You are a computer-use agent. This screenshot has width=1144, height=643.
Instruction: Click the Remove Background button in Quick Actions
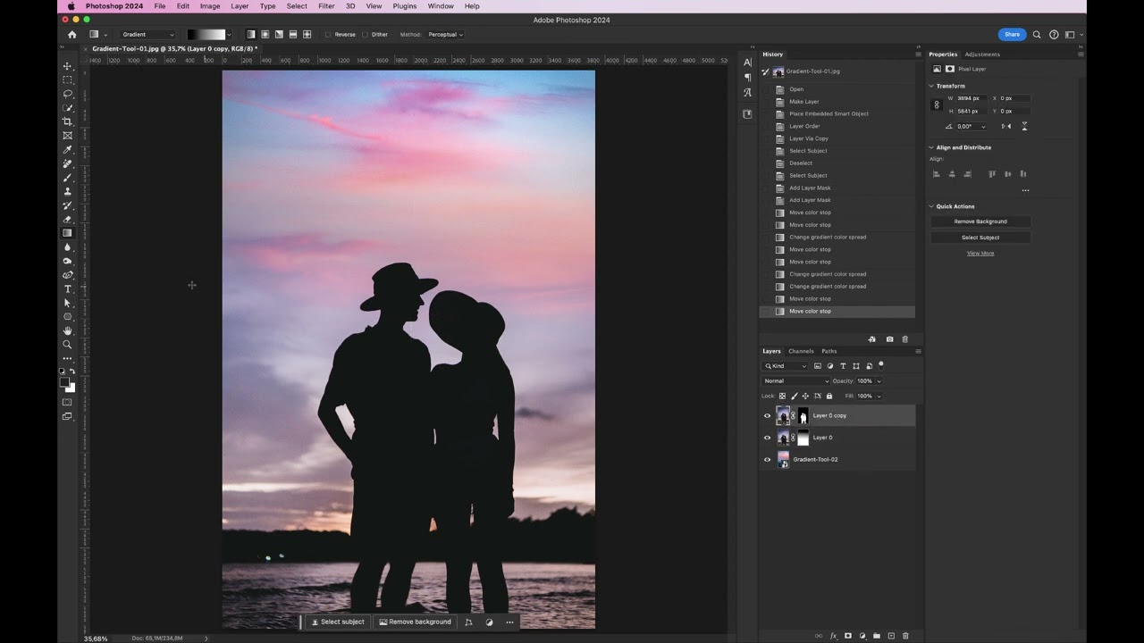point(980,221)
